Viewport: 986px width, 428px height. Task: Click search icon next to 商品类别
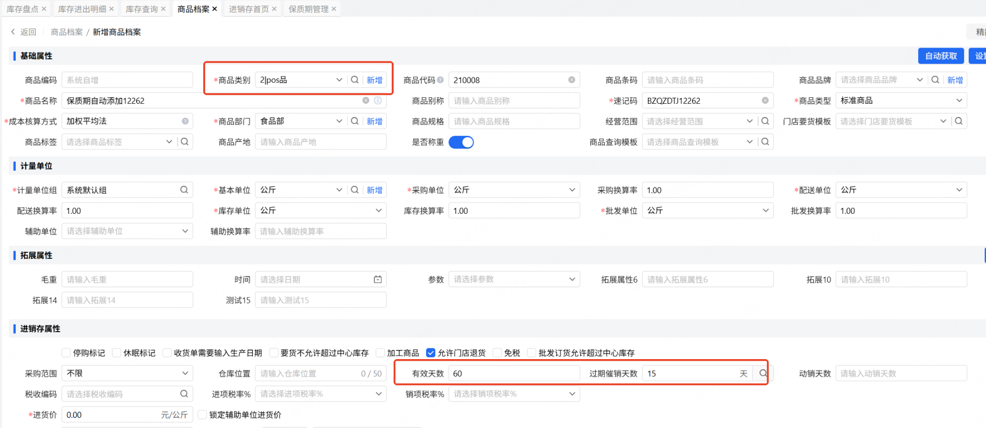point(355,80)
